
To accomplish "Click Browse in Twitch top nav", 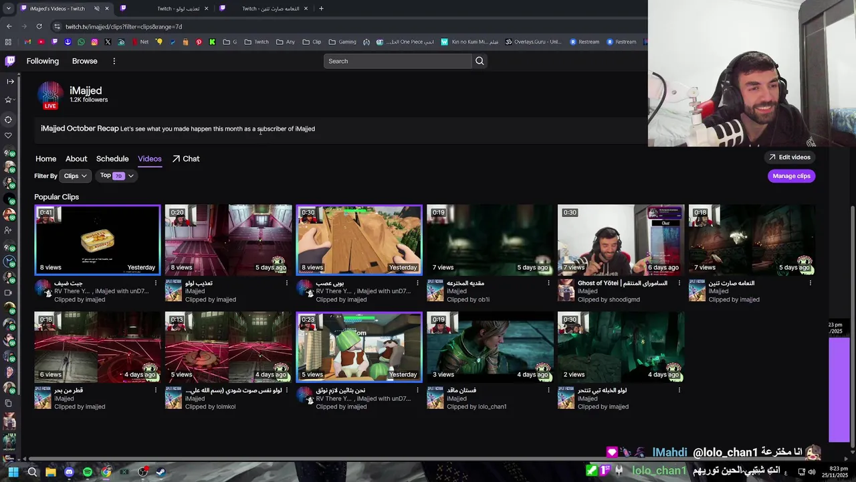I will tap(84, 61).
